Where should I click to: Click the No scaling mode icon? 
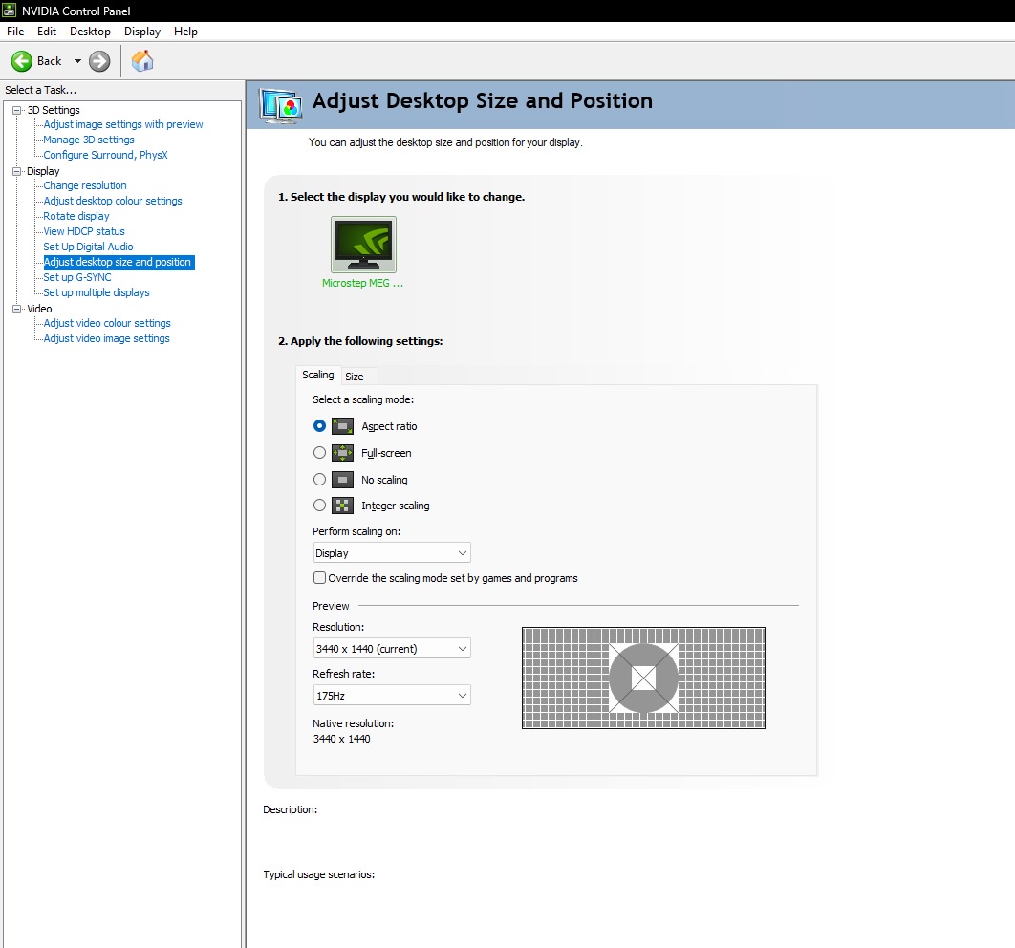pos(342,480)
